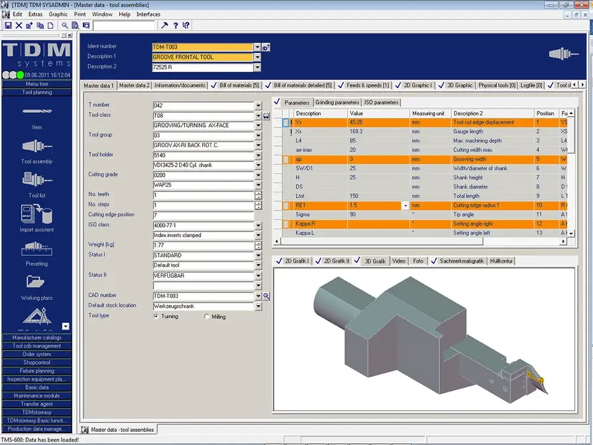Expand the Tool group 03 dropdown
Image resolution: width=593 pixels, height=445 pixels.
tap(259, 135)
